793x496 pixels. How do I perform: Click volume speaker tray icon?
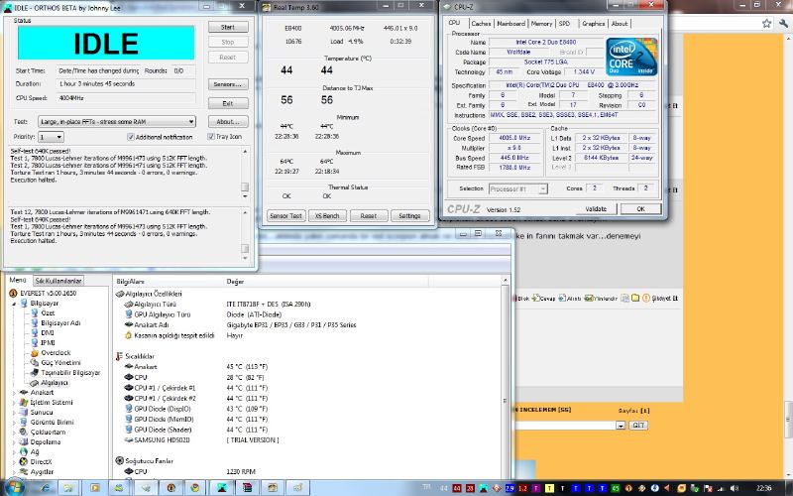(735, 488)
